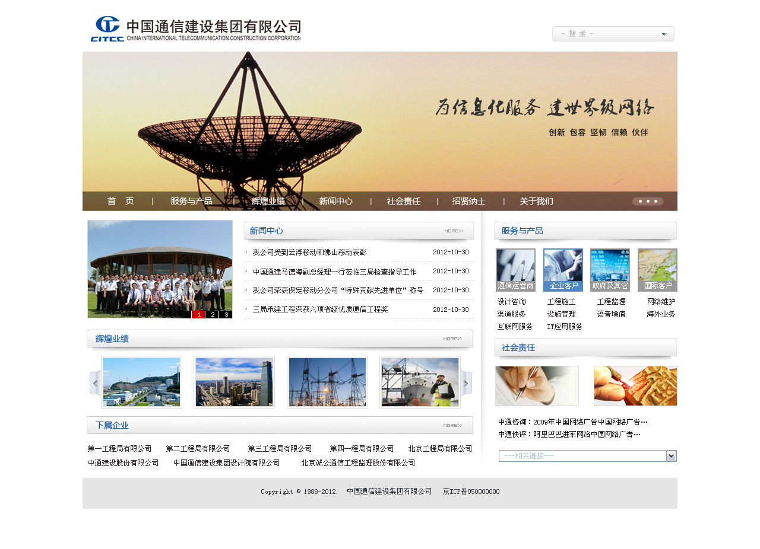Open 新闻中心 navigation menu
The image size is (760, 549).
pyautogui.click(x=336, y=201)
